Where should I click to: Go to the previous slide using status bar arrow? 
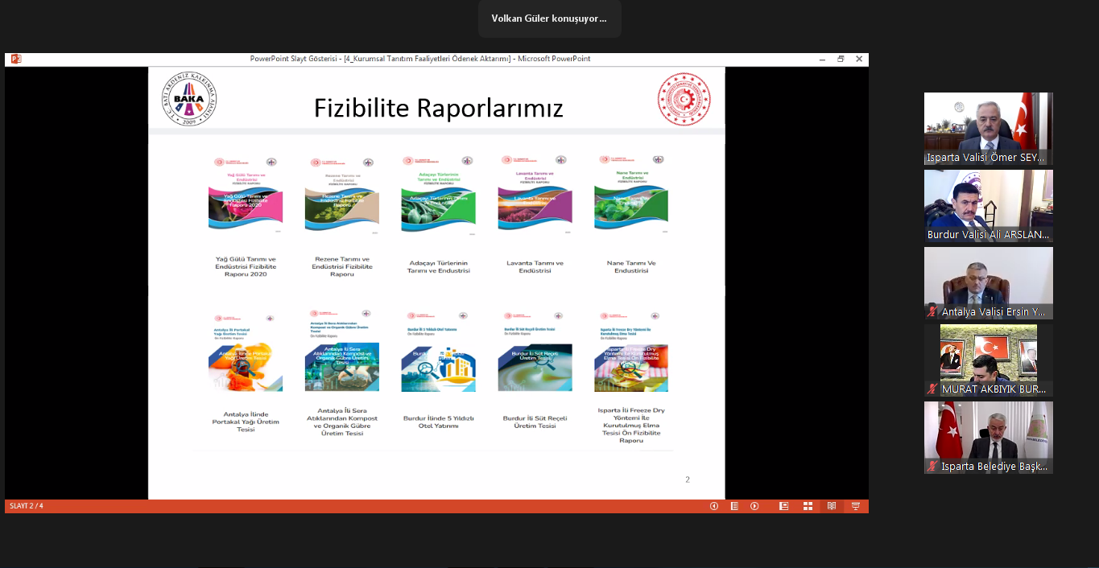click(x=713, y=506)
